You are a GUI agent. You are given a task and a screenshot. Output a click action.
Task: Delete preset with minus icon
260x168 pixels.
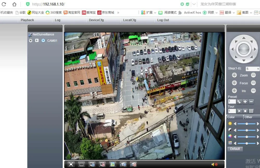pyautogui.click(x=251, y=102)
